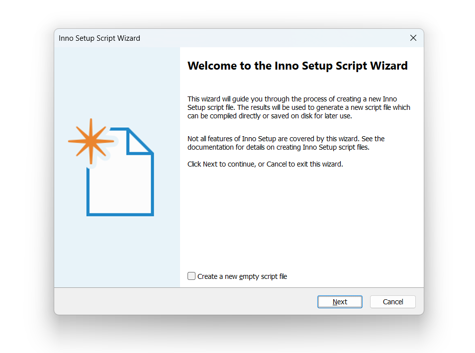This screenshot has width=475, height=353.
Task: Click the folded corner of the document image
Action: [140, 141]
